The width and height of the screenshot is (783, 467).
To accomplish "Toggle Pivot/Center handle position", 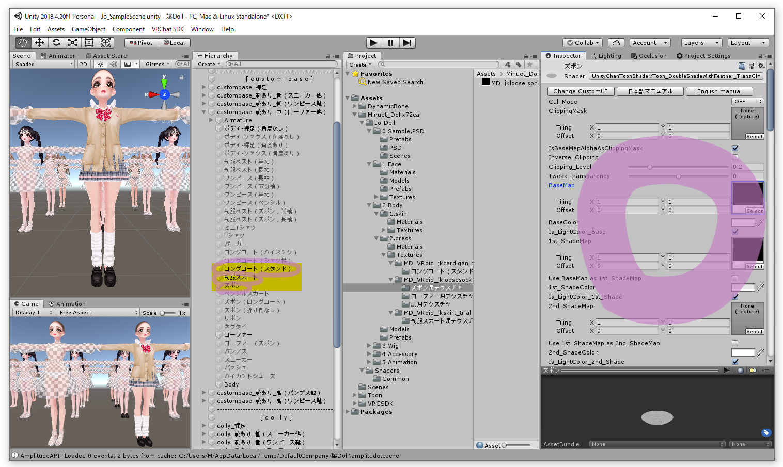I will [x=141, y=43].
